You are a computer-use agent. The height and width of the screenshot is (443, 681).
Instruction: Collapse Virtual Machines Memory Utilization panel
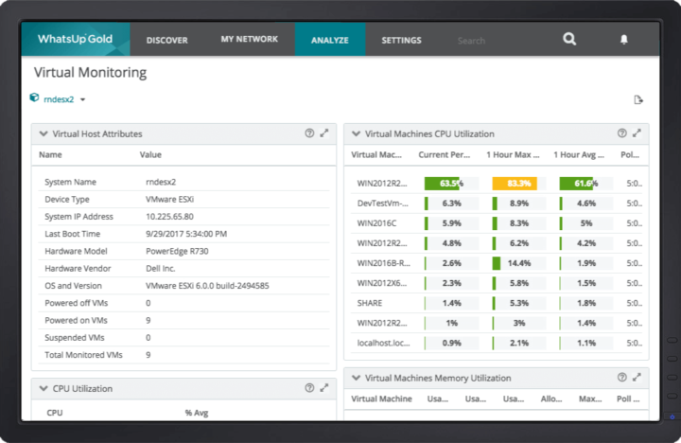(x=357, y=378)
